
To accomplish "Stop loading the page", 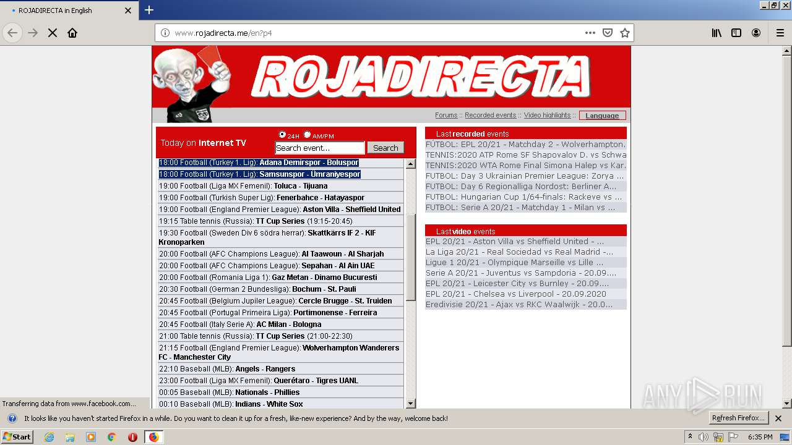I will [x=53, y=33].
